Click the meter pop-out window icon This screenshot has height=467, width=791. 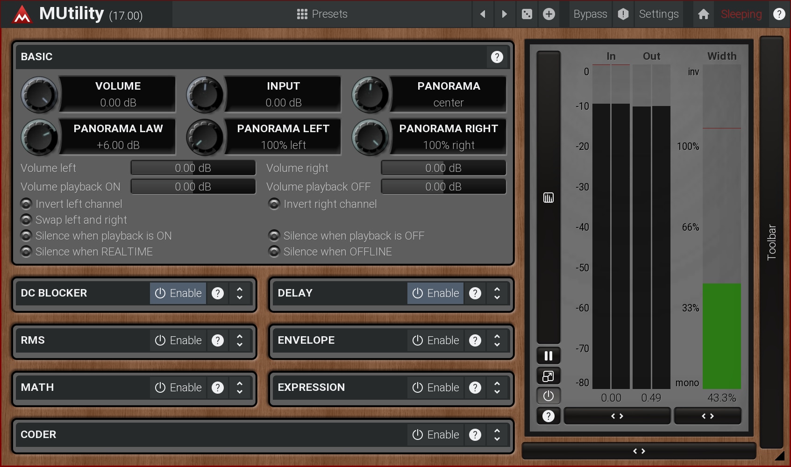pyautogui.click(x=548, y=376)
